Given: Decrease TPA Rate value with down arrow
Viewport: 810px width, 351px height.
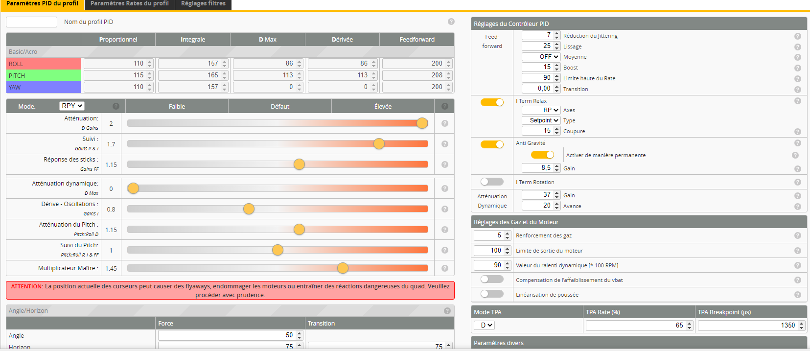Looking at the screenshot, I should (689, 328).
